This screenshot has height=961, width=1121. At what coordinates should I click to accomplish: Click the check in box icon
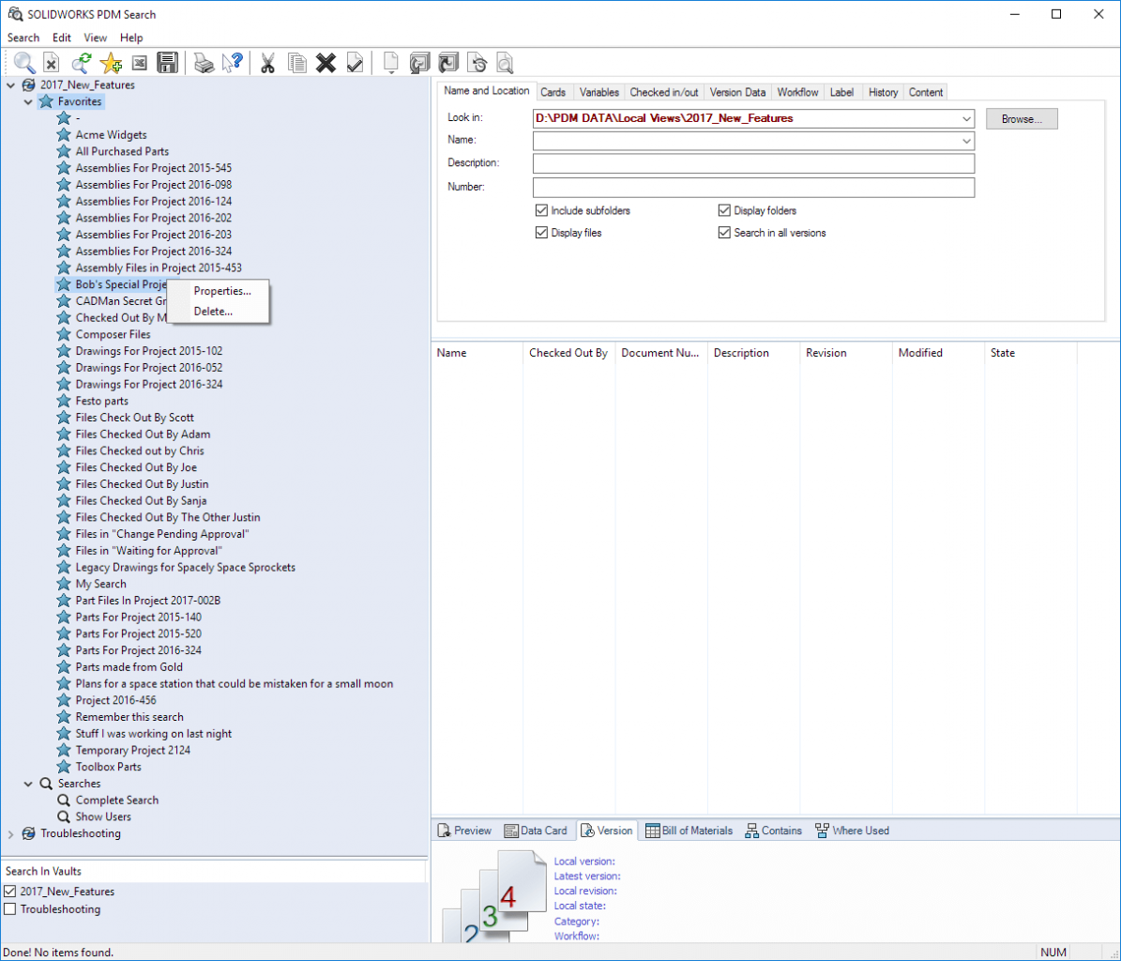[x=448, y=63]
